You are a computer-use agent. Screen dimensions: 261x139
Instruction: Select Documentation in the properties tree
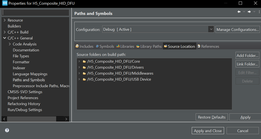pos(26,50)
